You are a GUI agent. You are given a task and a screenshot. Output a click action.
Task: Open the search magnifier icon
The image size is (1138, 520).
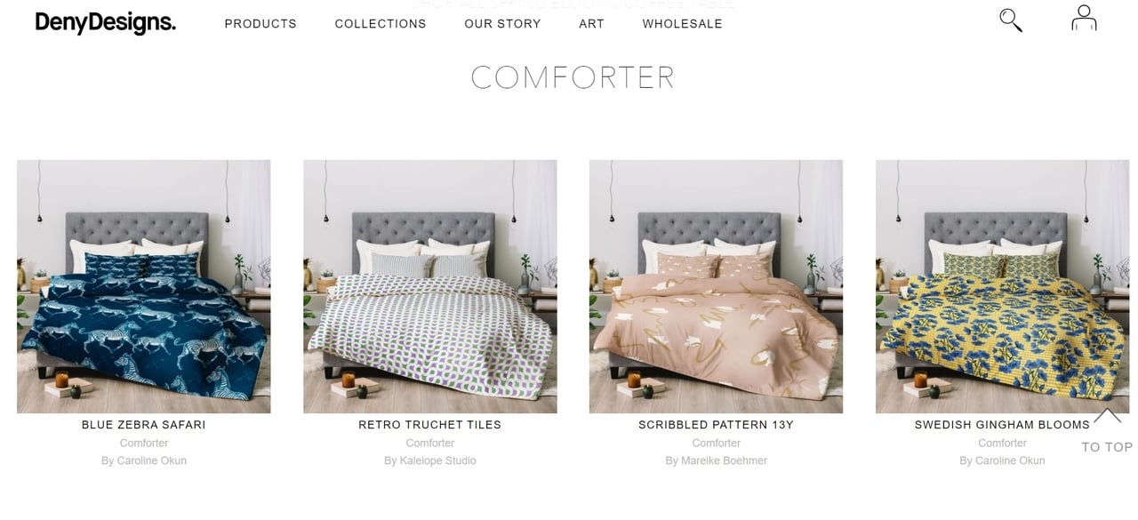(1011, 20)
